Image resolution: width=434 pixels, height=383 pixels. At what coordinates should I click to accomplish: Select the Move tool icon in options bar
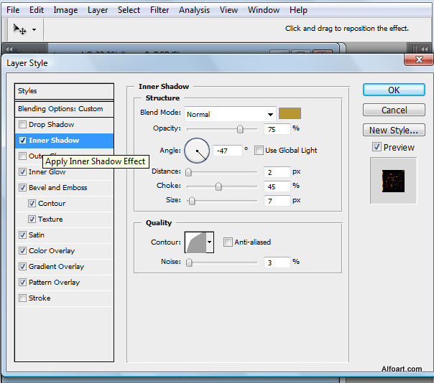pos(20,29)
